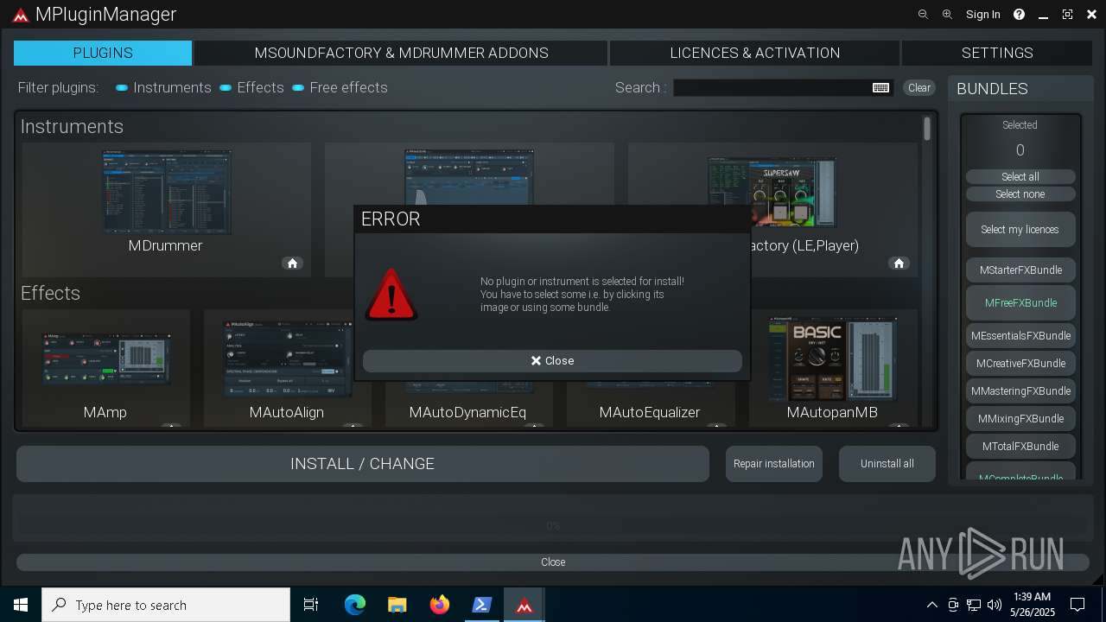1106x622 pixels.
Task: Select the MEssentialsFXBundle bundle
Action: click(x=1020, y=336)
